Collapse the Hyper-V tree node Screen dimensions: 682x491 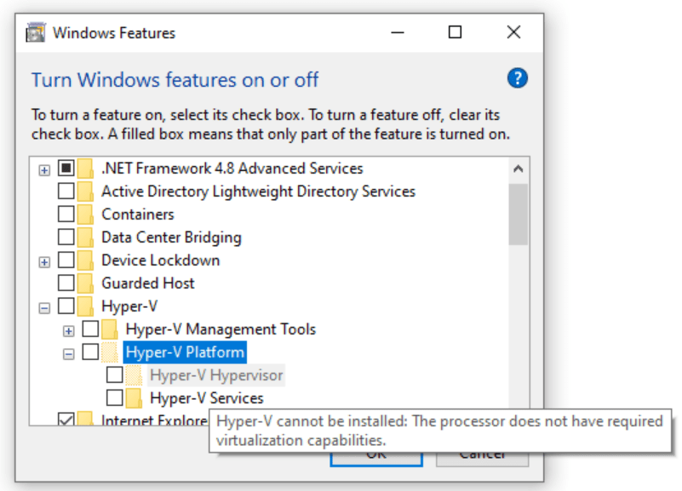coord(43,306)
